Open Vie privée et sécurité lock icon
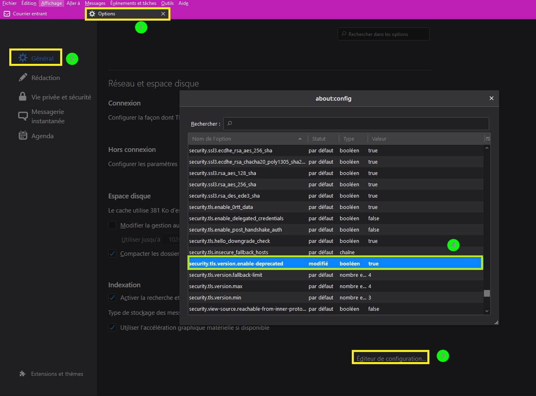Screen dimensions: 536x396 pos(23,97)
